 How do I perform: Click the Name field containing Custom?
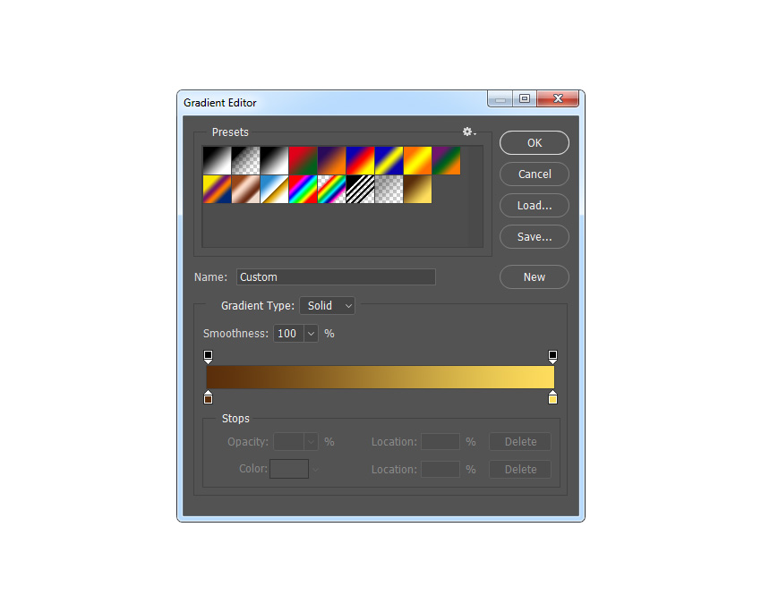(336, 276)
